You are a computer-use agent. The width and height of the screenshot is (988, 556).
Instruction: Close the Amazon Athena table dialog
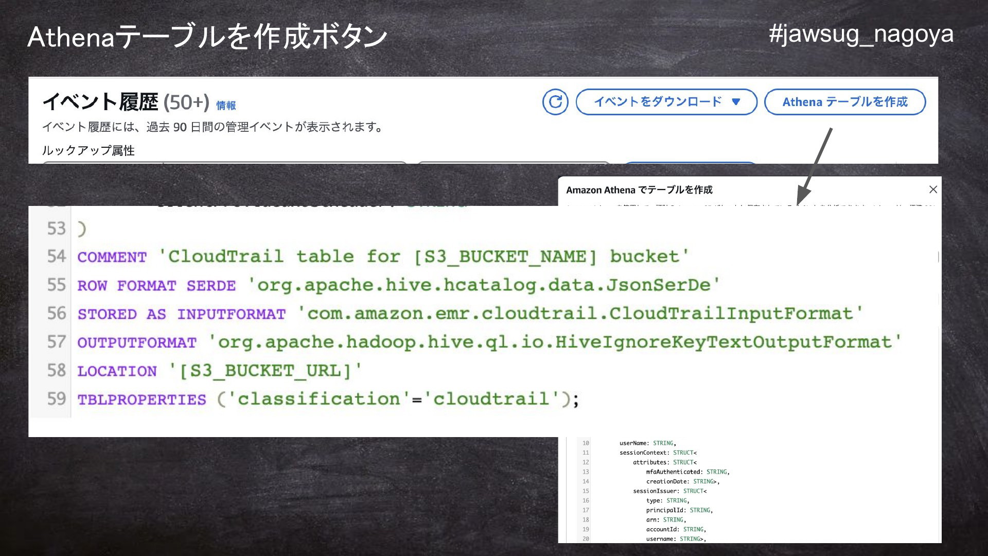pos(933,189)
